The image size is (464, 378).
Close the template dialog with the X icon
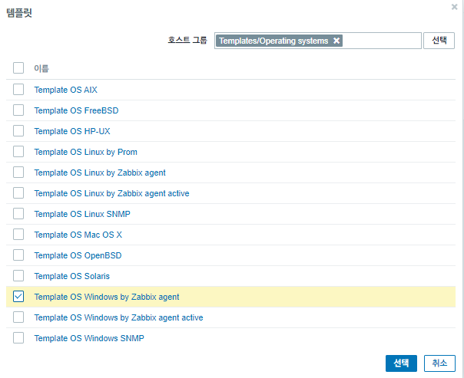pyautogui.click(x=454, y=7)
